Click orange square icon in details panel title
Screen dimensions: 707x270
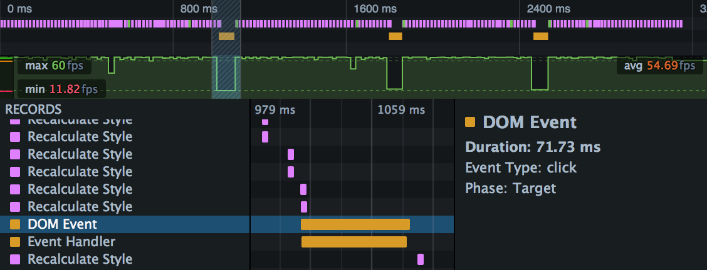[x=470, y=122]
